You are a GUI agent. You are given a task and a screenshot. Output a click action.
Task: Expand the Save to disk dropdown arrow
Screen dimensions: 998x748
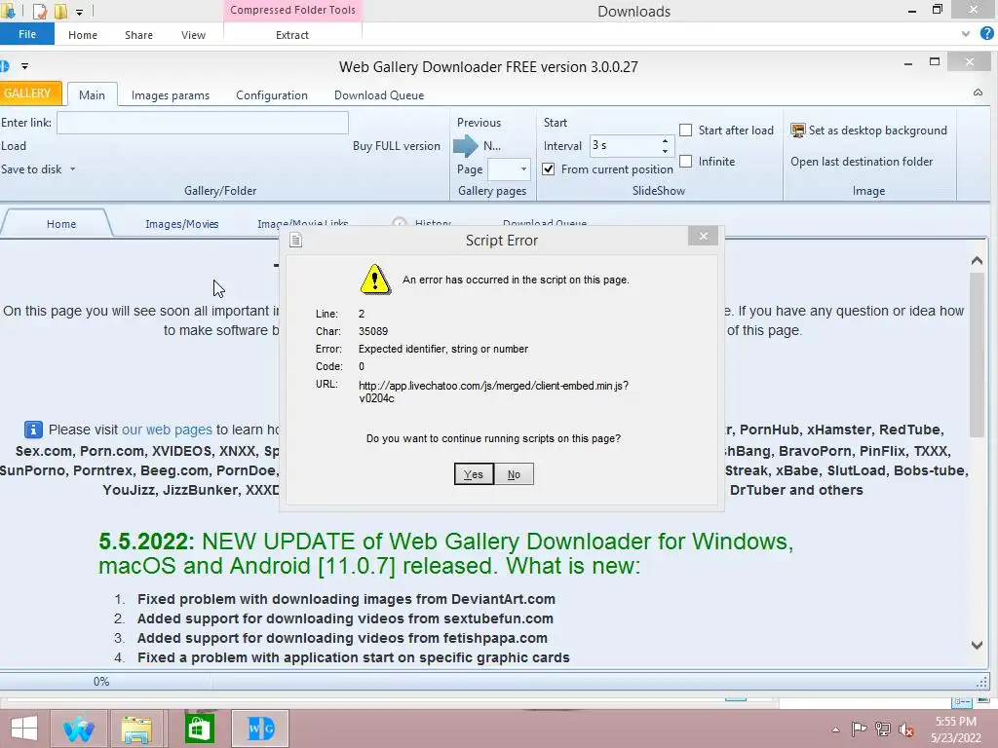(x=72, y=169)
